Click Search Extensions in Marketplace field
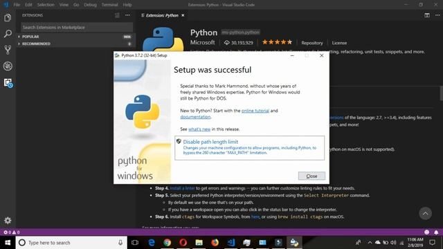The width and height of the screenshot is (443, 249). (77, 28)
